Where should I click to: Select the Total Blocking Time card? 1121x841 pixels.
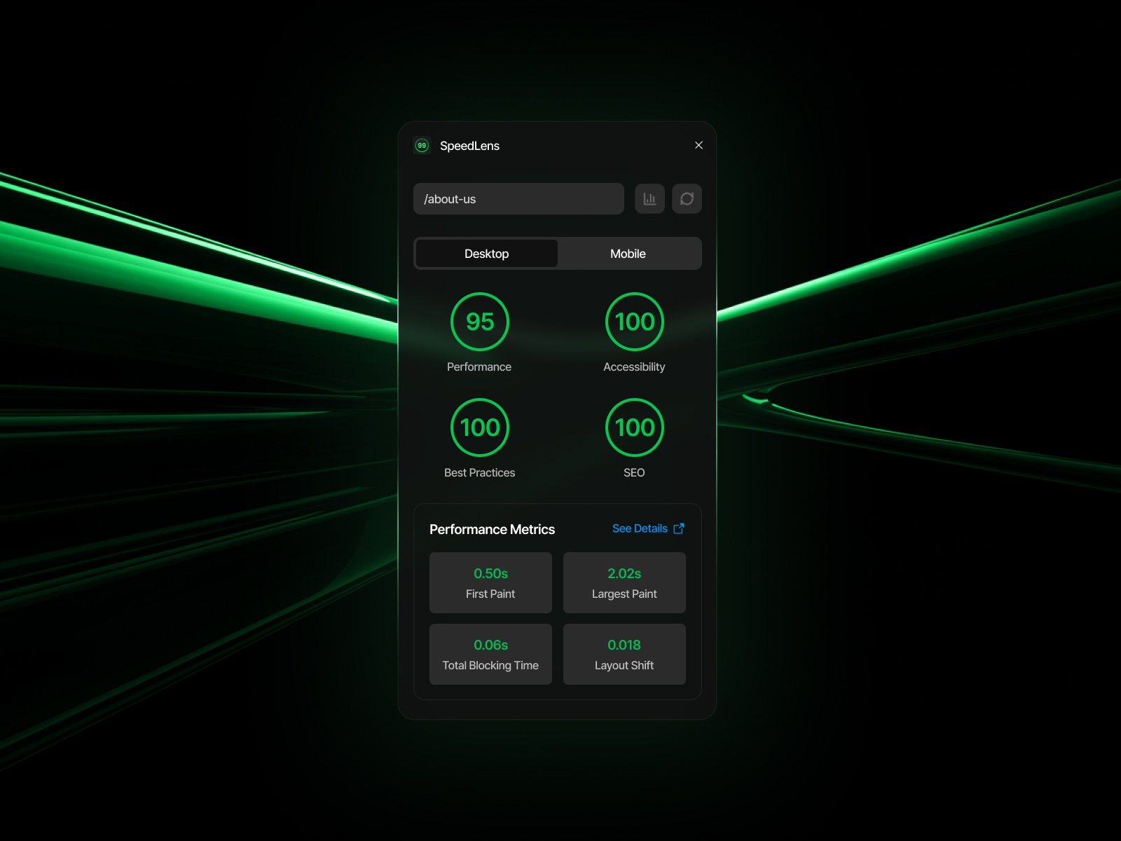coord(490,654)
